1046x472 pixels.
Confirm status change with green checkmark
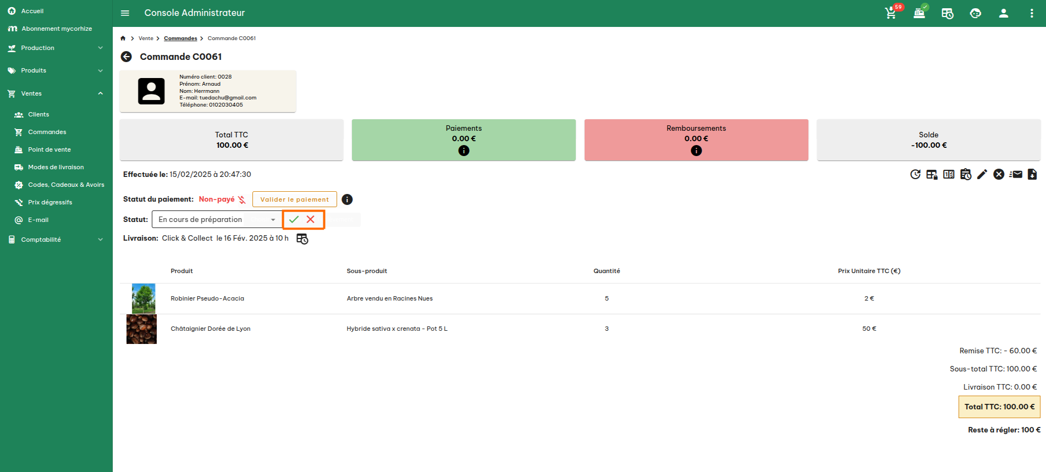[294, 219]
